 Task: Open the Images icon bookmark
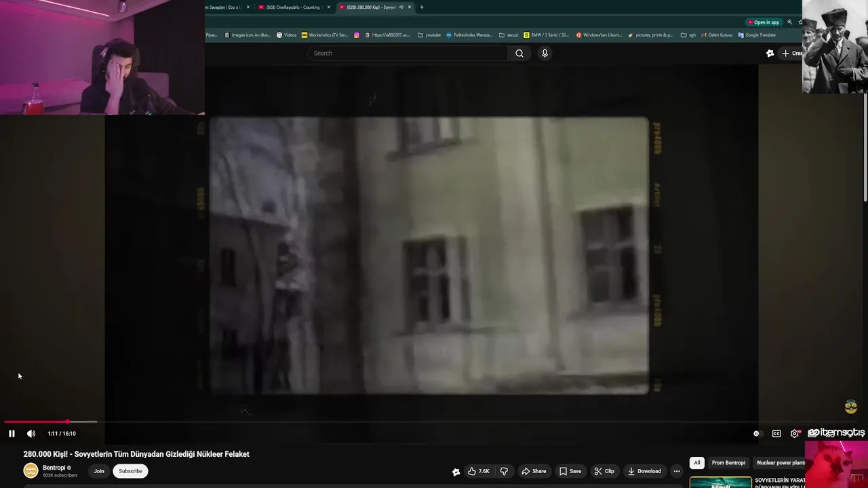(x=248, y=35)
